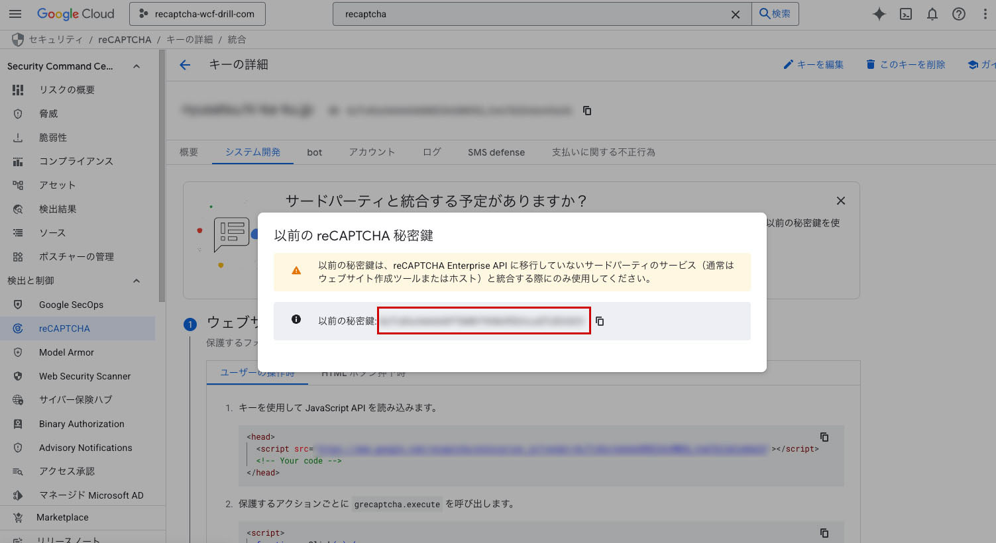Open マネージド Microsoft AD in the sidebar
Screen dimensions: 996x543
pyautogui.click(x=78, y=495)
